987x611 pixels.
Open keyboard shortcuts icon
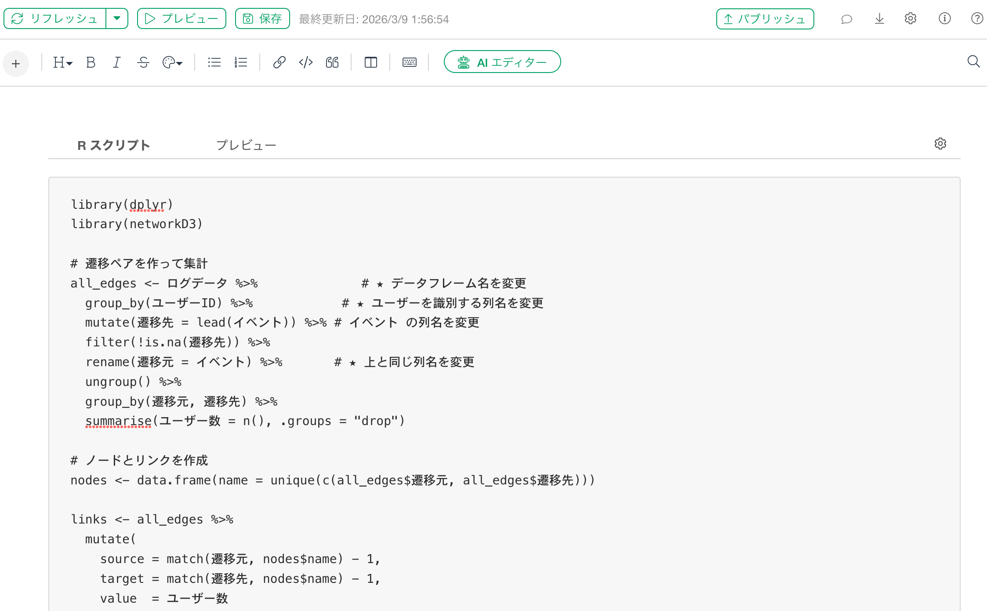[x=409, y=62]
